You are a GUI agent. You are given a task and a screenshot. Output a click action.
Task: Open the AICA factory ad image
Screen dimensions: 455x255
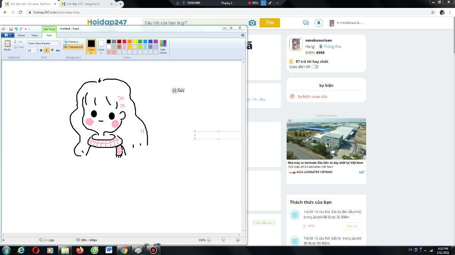pos(326,139)
